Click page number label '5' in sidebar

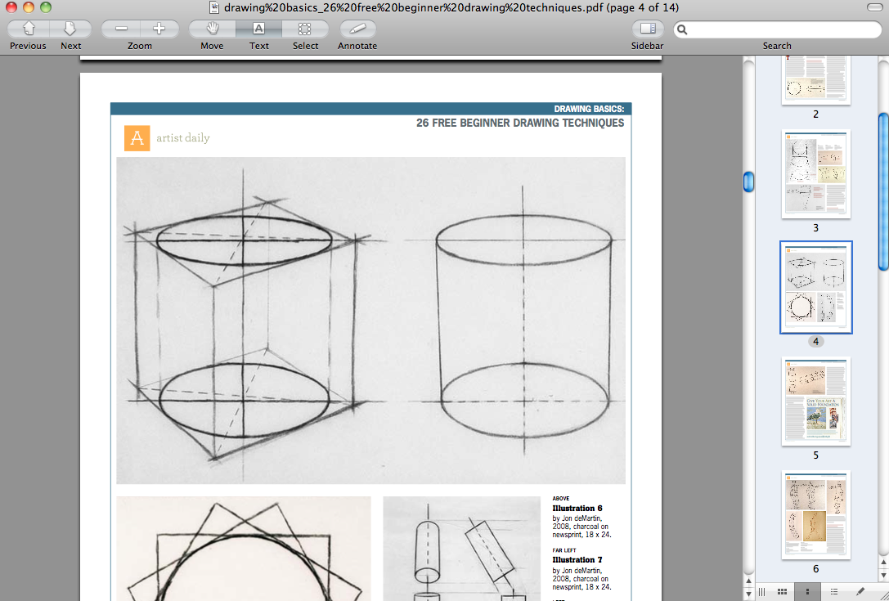click(816, 455)
